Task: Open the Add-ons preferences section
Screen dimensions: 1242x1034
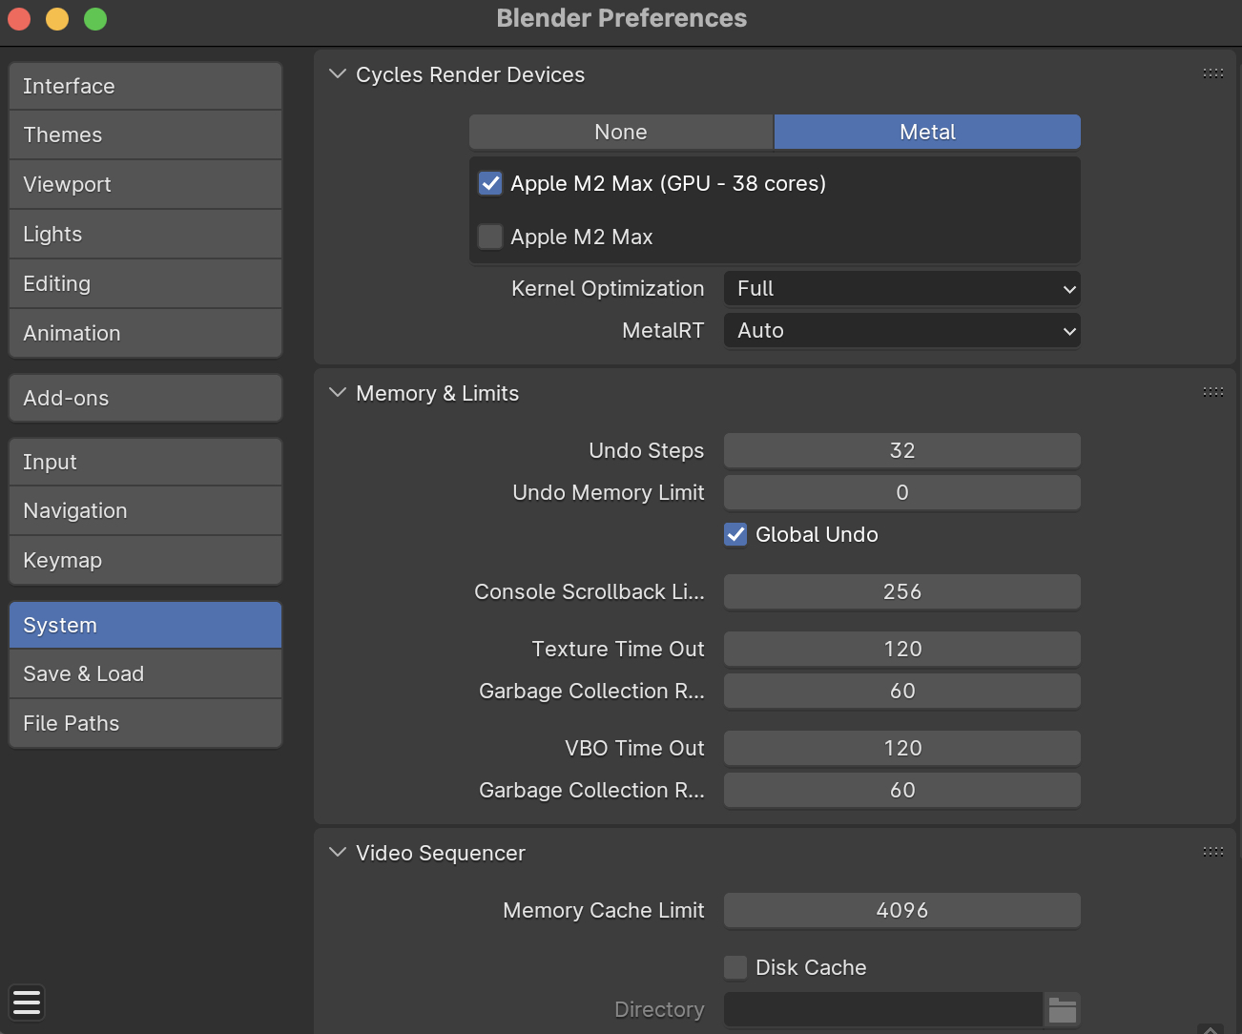Action: click(x=145, y=398)
